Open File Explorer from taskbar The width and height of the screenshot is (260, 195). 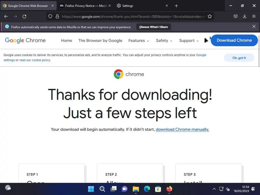coord(136,189)
